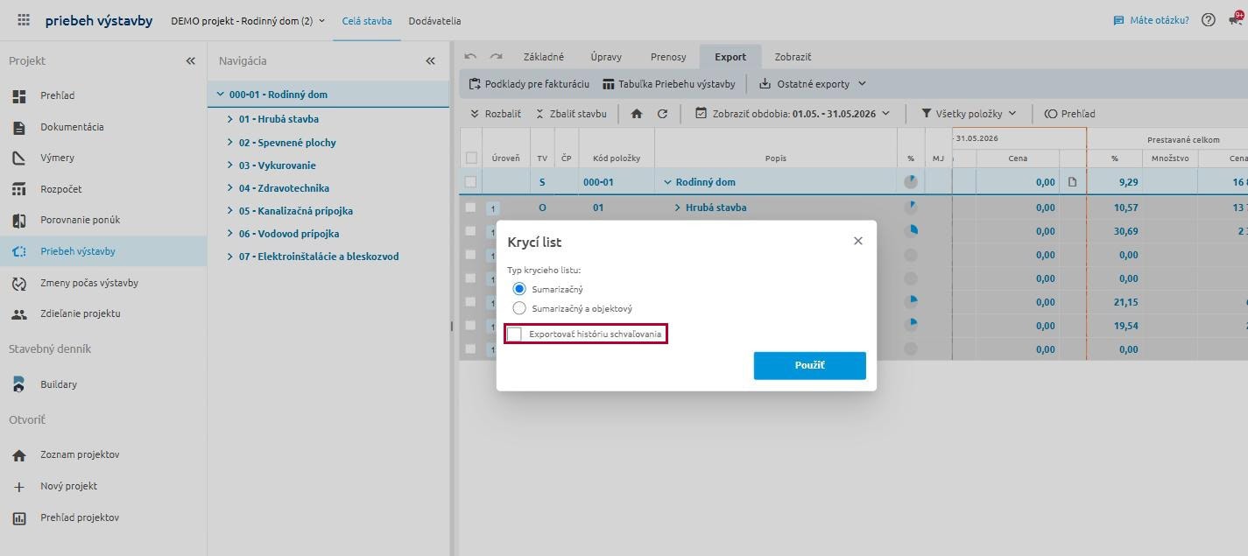
Task: Open the apps grid menu icon
Action: point(24,20)
